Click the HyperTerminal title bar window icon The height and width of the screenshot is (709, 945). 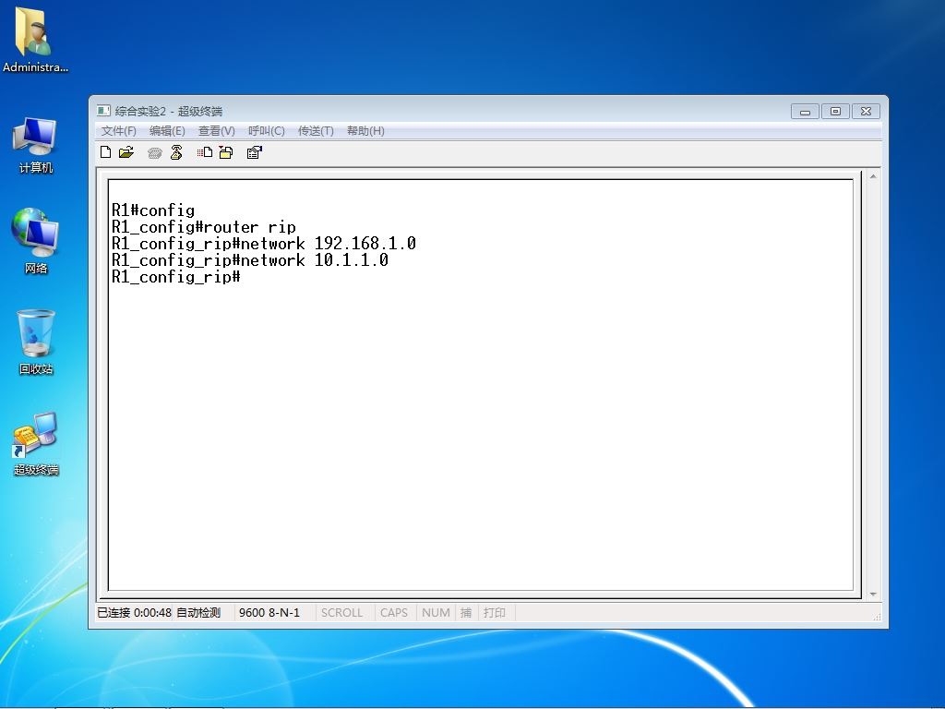pyautogui.click(x=103, y=111)
